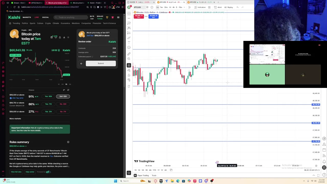Select the ruler measure tool
Viewport: 327px width, 184px height.
point(129,54)
